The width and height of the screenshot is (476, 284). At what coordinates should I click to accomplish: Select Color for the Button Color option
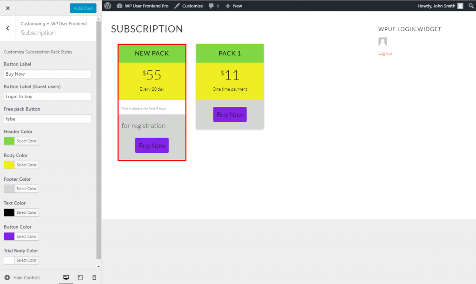(26, 236)
